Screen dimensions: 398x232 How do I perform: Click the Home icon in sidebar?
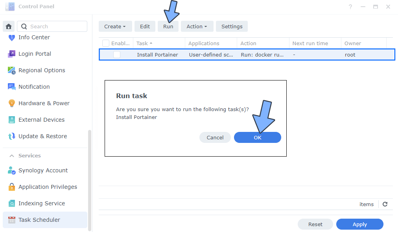(x=9, y=26)
